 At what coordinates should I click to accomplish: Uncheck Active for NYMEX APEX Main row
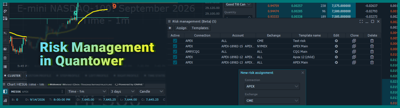pyautogui.click(x=175, y=46)
